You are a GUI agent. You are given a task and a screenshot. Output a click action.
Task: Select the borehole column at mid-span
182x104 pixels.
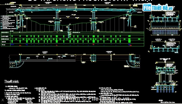(69, 30)
